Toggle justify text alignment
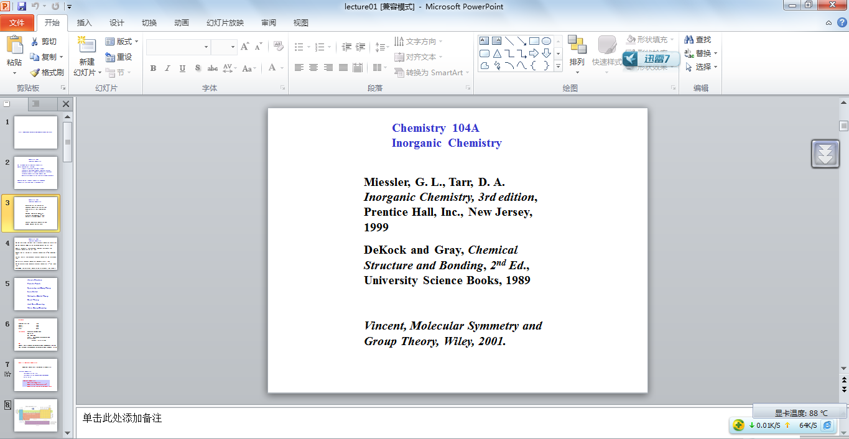This screenshot has height=439, width=849. 343,68
